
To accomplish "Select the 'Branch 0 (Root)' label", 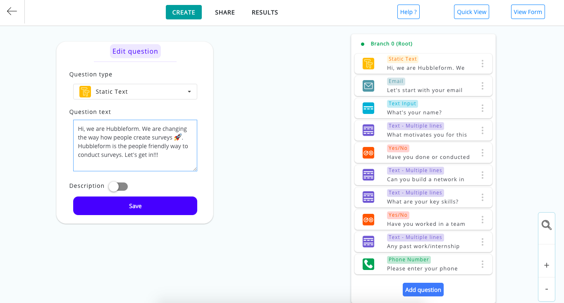I will pos(391,44).
